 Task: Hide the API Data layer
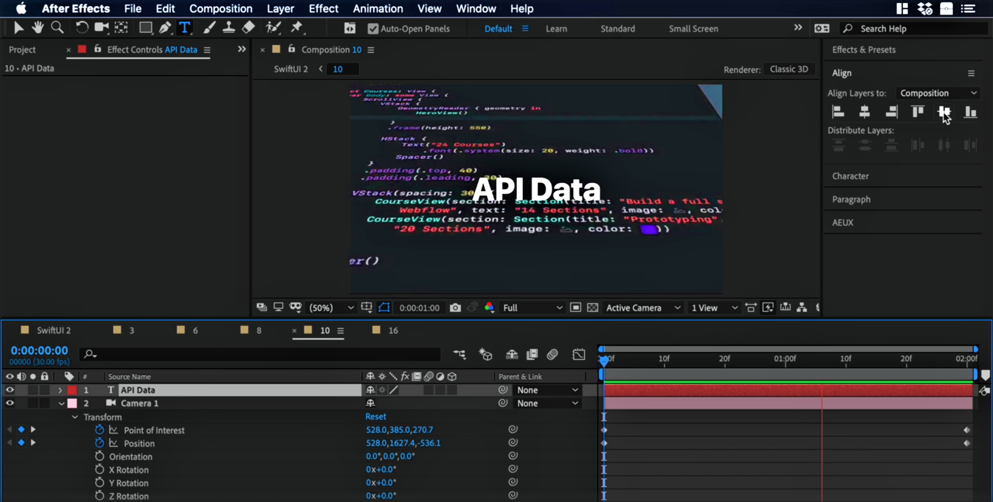9,390
